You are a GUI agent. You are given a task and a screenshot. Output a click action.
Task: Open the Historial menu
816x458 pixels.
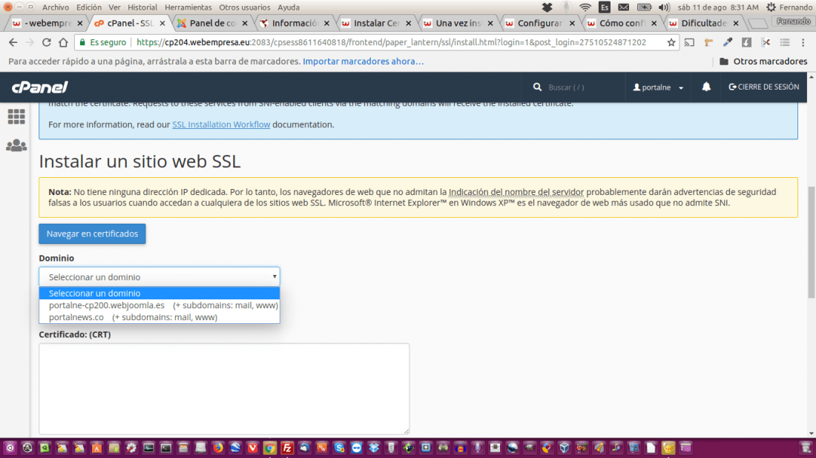[142, 7]
